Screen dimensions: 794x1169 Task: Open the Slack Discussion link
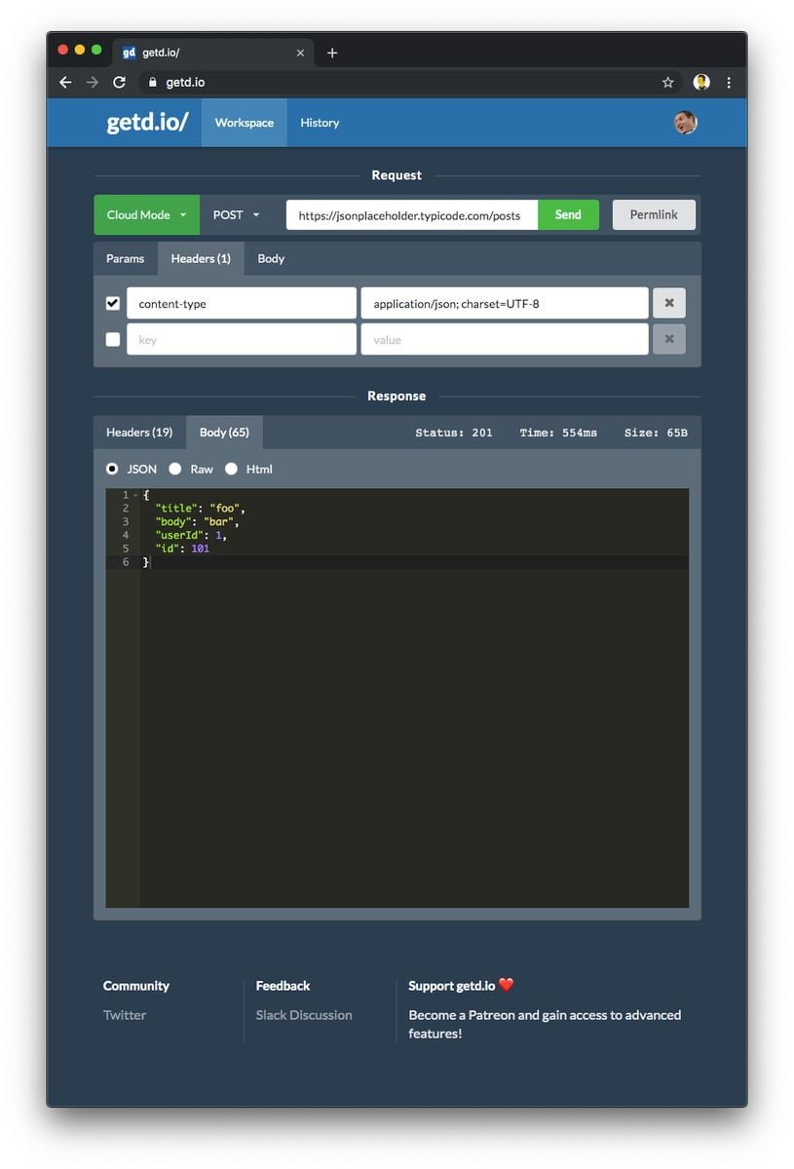tap(303, 1014)
